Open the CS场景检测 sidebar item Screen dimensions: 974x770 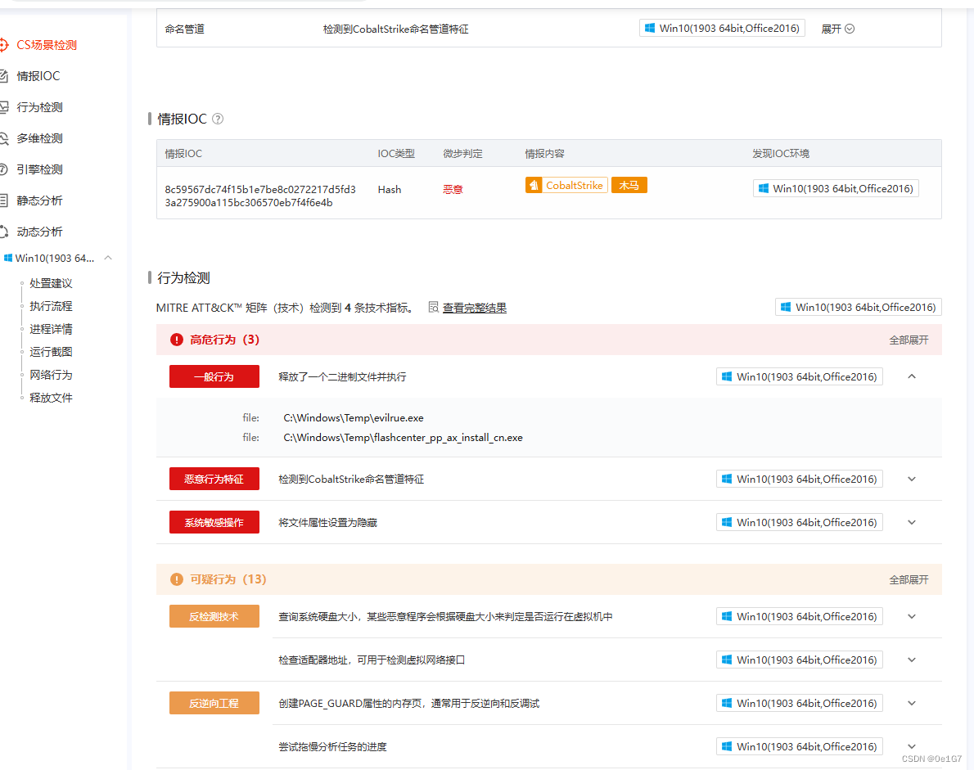(x=47, y=45)
